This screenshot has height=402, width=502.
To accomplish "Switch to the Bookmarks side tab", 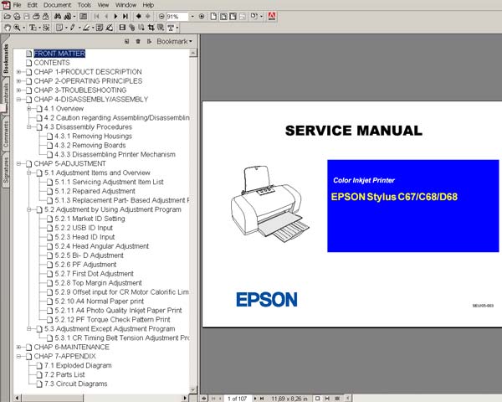I will pos(6,58).
